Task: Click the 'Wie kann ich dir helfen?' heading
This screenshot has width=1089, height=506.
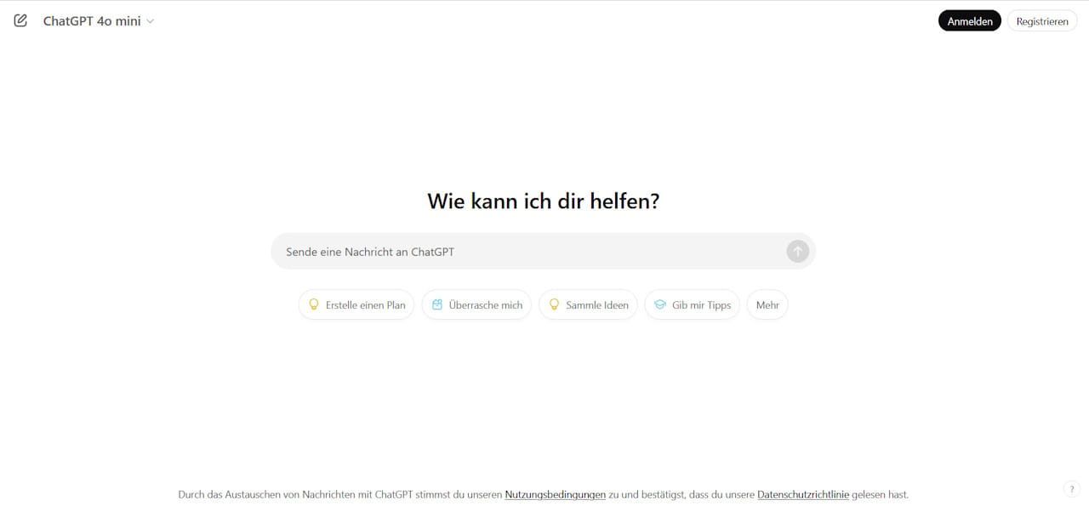Action: [x=544, y=202]
